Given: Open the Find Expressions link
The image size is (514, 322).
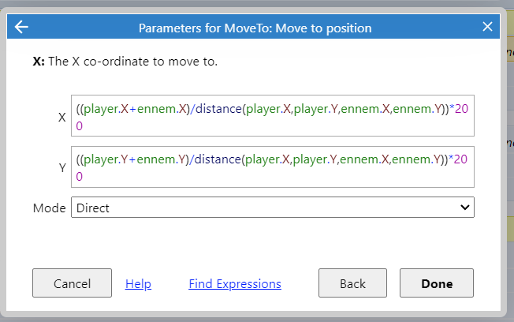Looking at the screenshot, I should tap(235, 283).
